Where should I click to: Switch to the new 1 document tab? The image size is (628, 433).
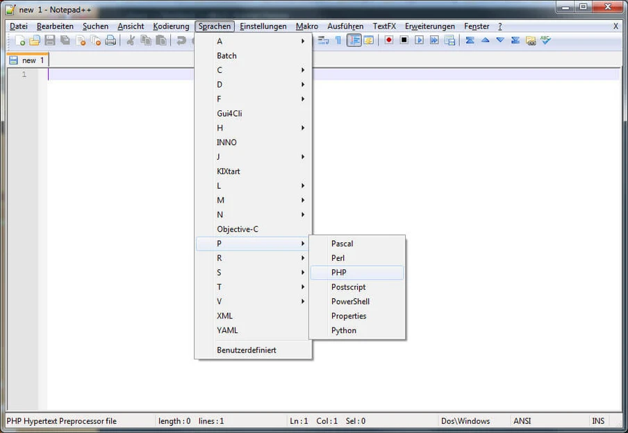(28, 60)
